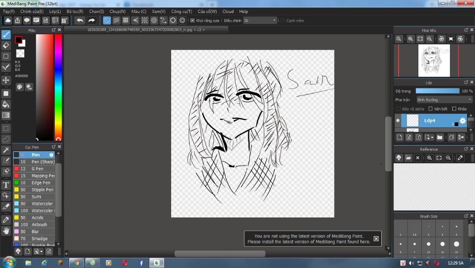Zoom in the Navigator preview
The image size is (475, 268).
point(411,39)
